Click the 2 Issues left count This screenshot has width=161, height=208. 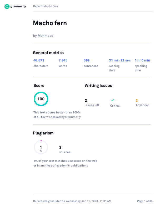point(86,100)
